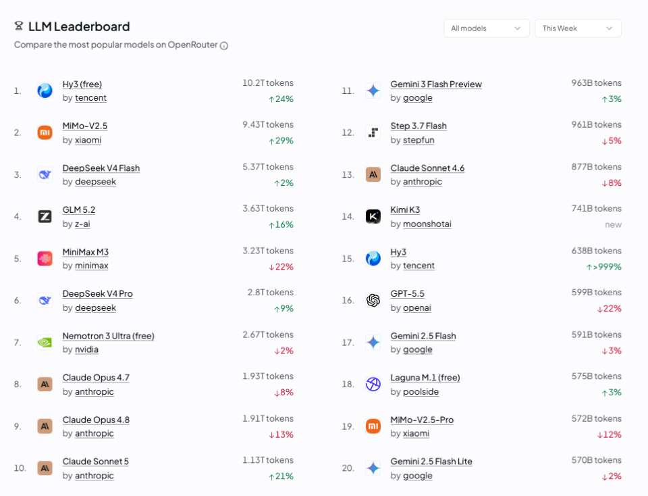Screen dimensions: 648x496
Task: Open the DeepSeek V4 Flash model link
Action: [x=101, y=168]
